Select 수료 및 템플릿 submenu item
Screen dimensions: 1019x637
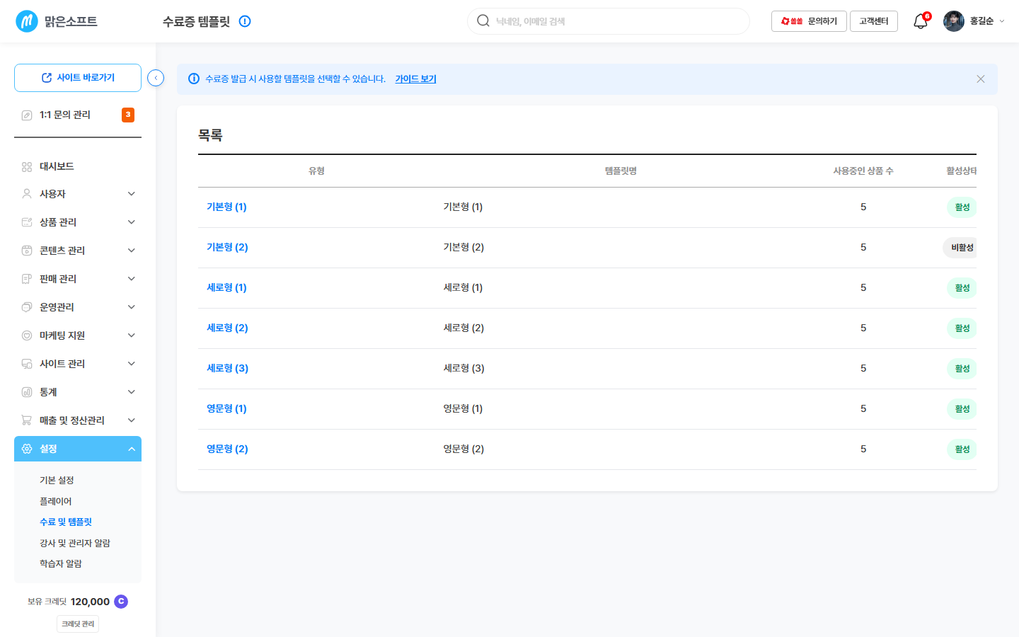66,522
